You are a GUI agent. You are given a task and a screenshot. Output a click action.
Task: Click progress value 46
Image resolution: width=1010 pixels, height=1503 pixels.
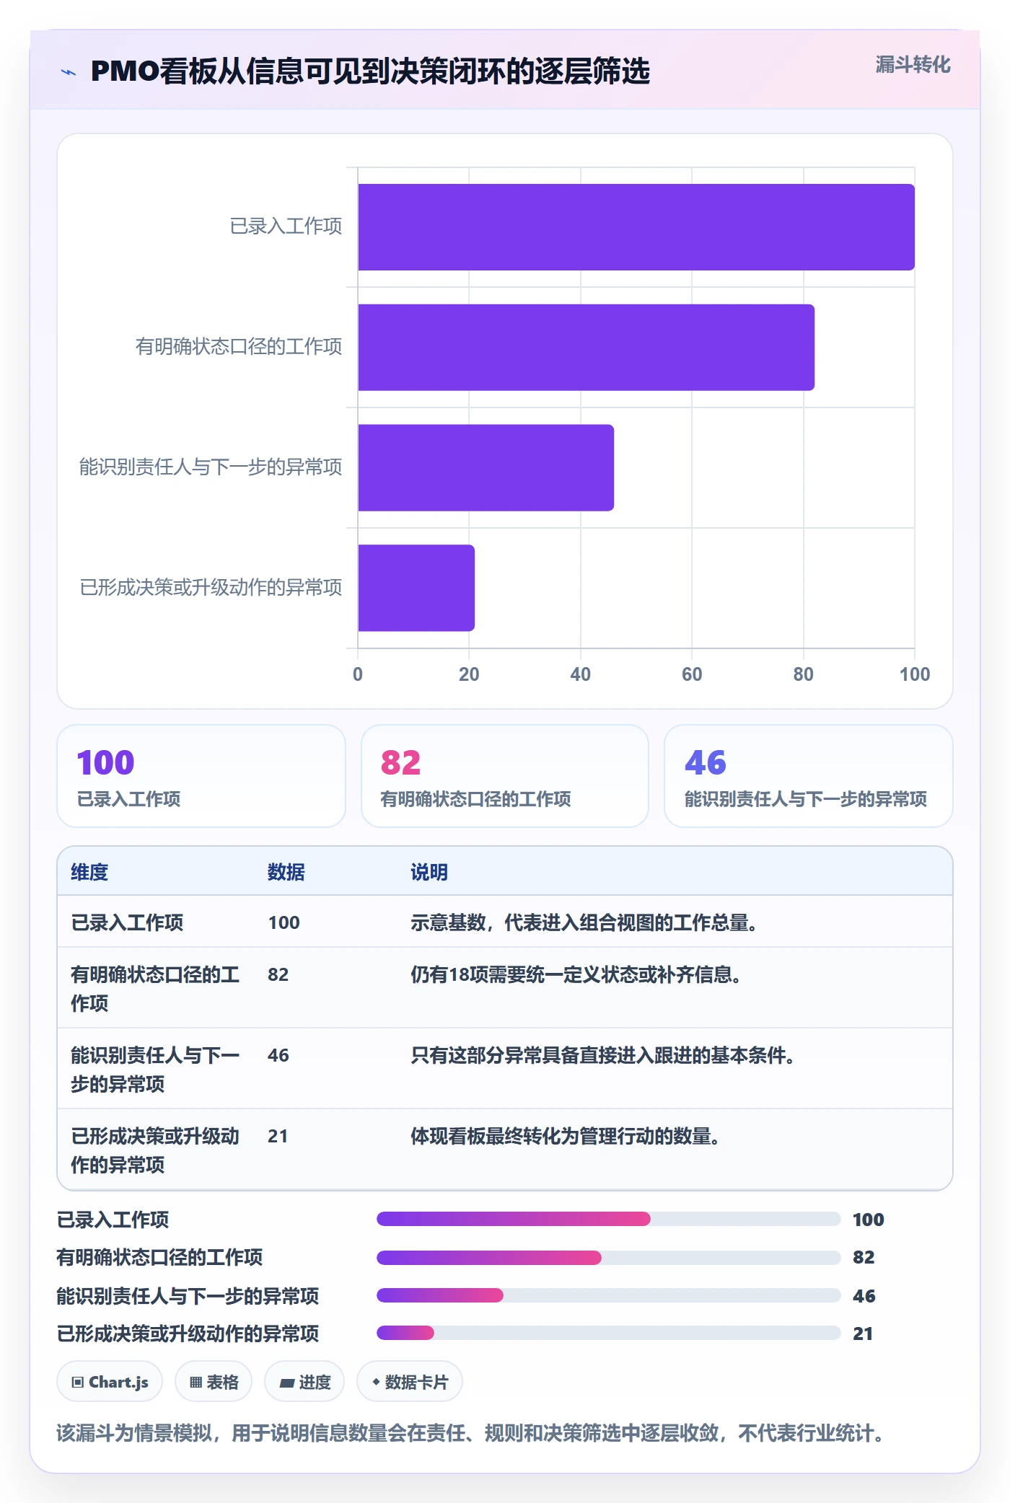(864, 1296)
